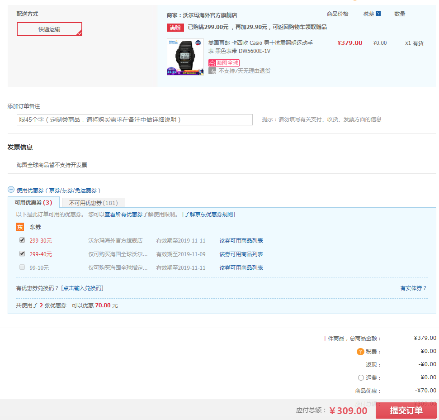Open 了解京东优惠券规则 link

208,215
